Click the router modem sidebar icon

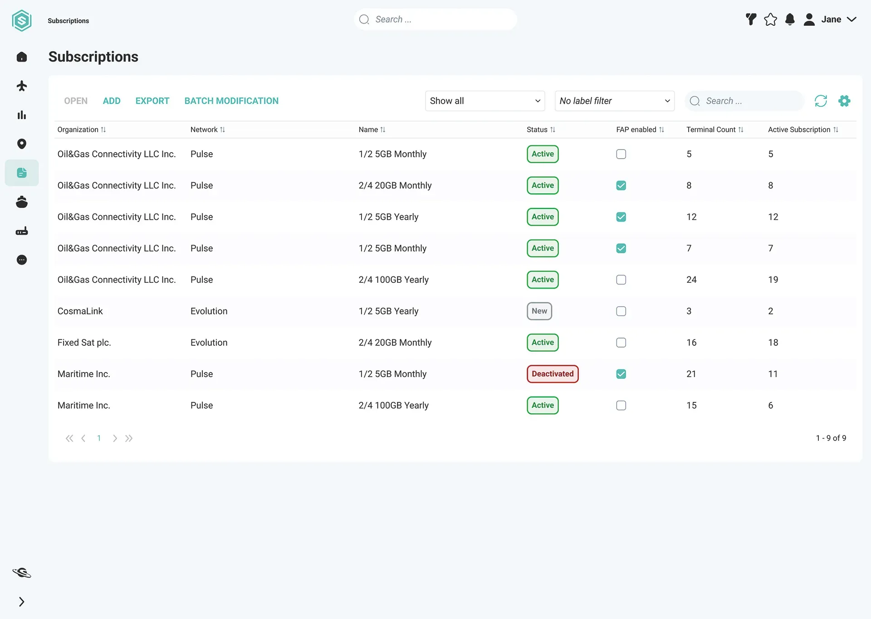(x=22, y=231)
